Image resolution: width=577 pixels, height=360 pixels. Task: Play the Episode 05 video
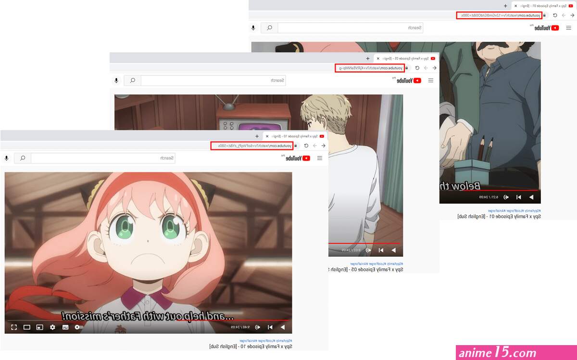coord(393,250)
